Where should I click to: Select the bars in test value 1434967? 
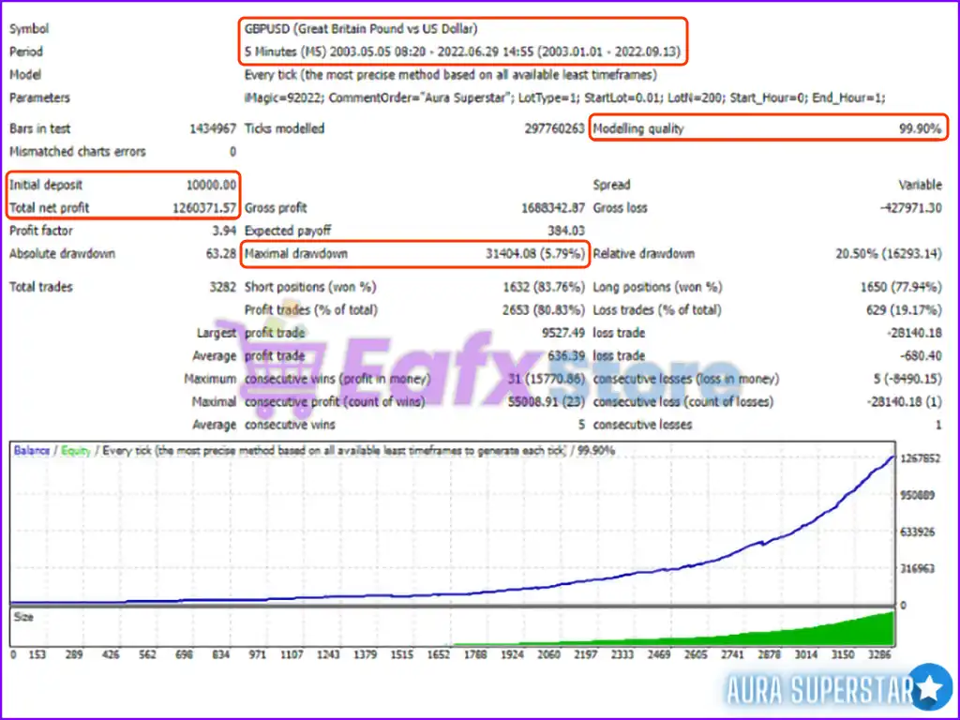tap(213, 128)
